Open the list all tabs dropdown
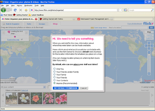Screen dimensions: 155x111 point(153,19)
